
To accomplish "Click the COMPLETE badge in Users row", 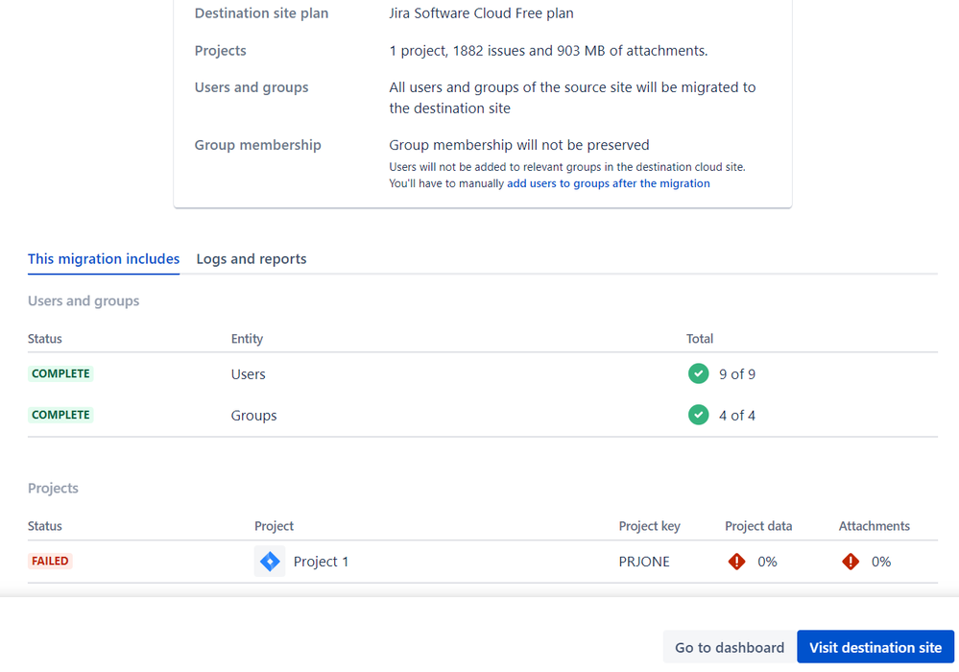I will coord(60,373).
